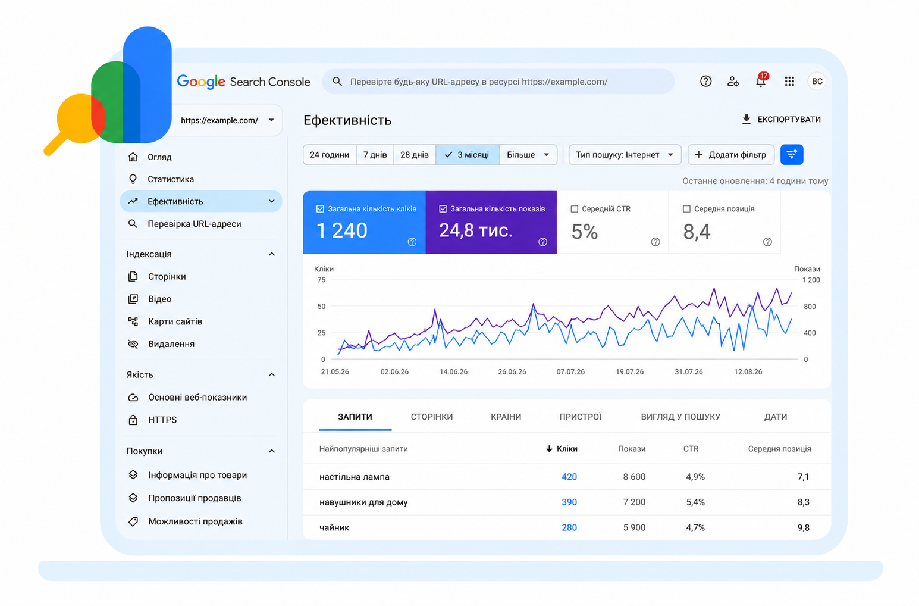Expand the Ефективність sidebar chevron
The height and width of the screenshot is (606, 919).
coord(272,201)
